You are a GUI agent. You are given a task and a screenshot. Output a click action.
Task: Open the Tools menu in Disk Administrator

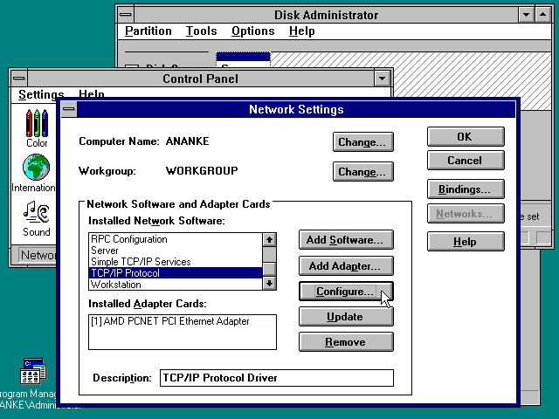tap(201, 31)
